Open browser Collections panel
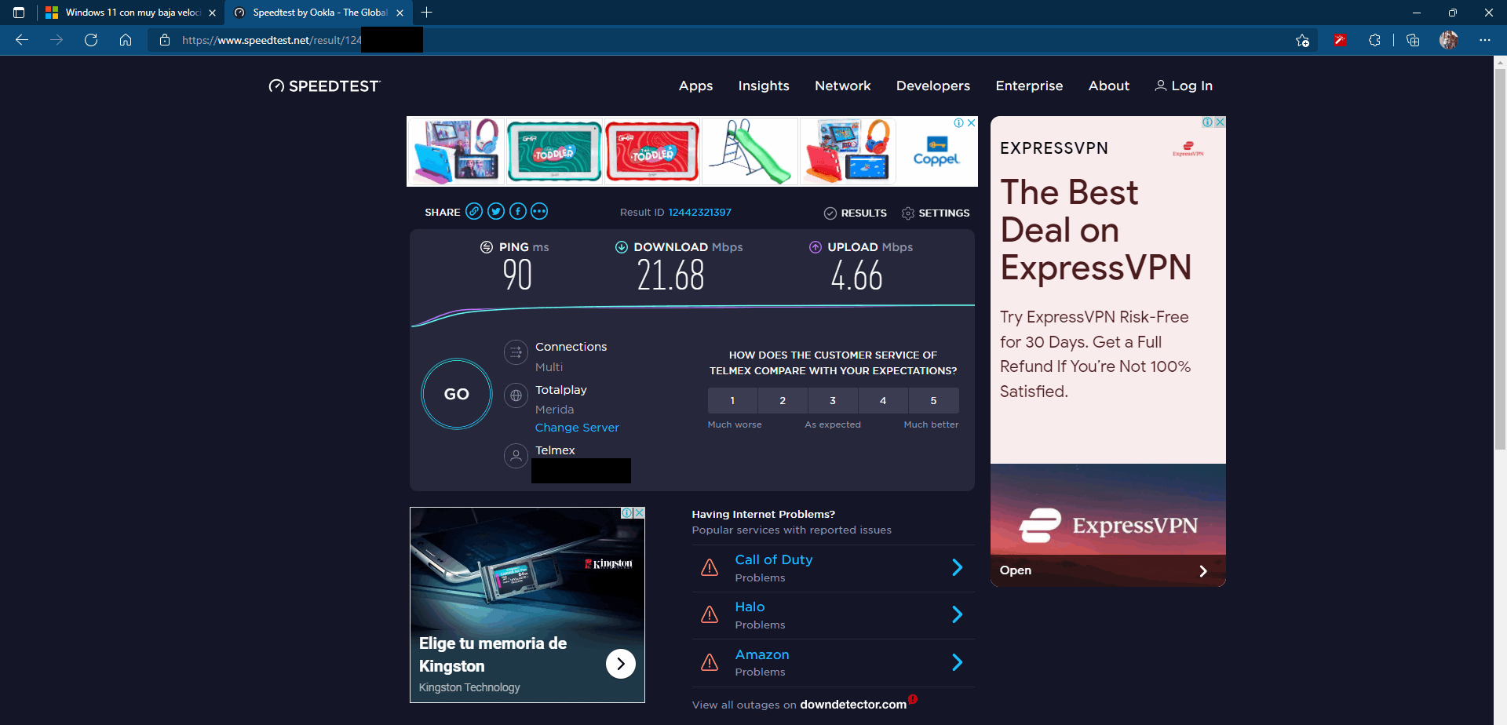 click(x=1413, y=40)
